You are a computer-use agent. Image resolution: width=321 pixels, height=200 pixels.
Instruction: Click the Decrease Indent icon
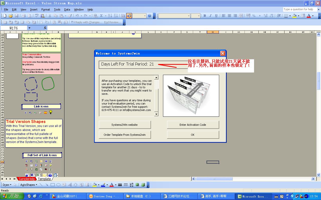click(x=279, y=16)
